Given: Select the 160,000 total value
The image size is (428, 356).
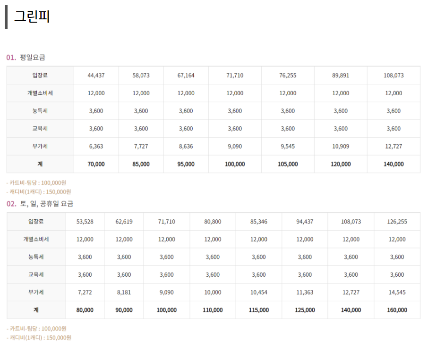Looking at the screenshot, I should point(397,310).
